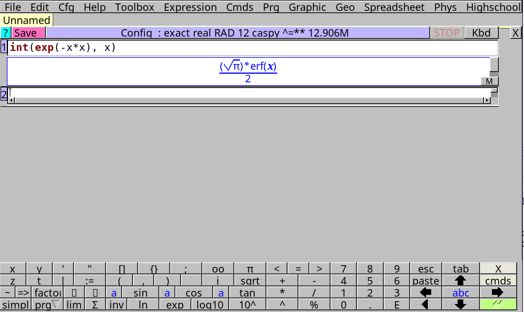
Task: Insert square brackets with [] key
Action: tap(121, 269)
